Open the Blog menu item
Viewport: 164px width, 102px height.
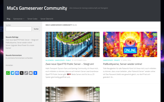click(8, 19)
